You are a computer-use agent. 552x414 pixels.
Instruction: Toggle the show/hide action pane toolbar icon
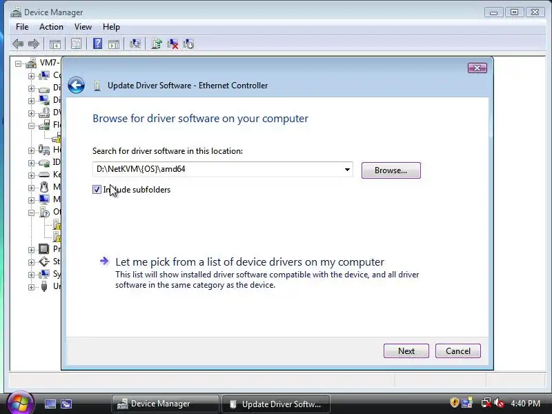114,44
